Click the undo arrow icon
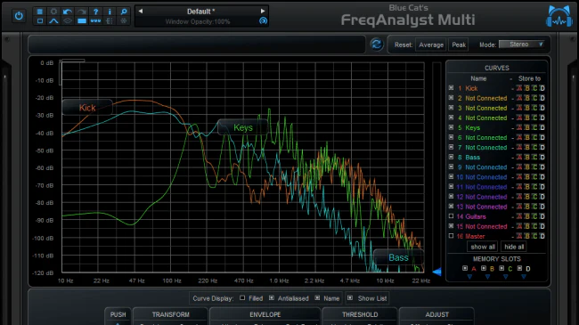579x325 pixels. pyautogui.click(x=67, y=12)
